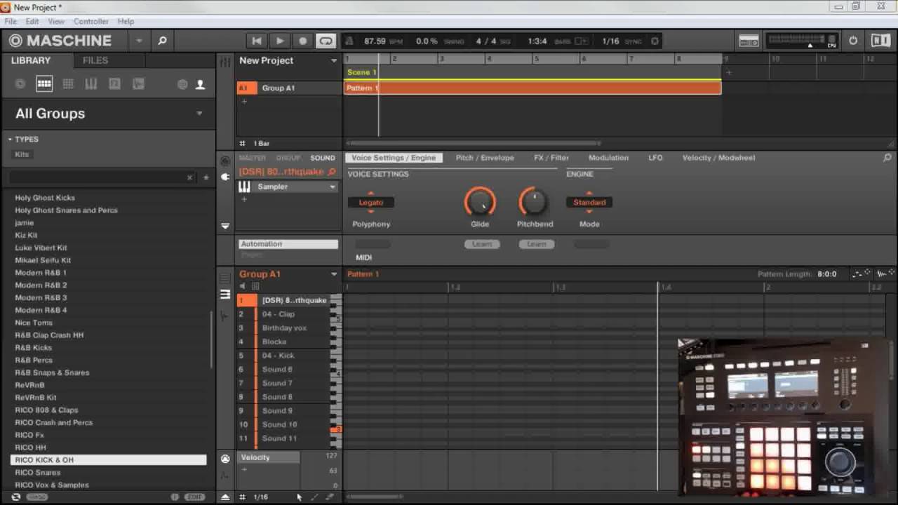898x505 pixels.
Task: Open the Help menu
Action: [x=126, y=22]
